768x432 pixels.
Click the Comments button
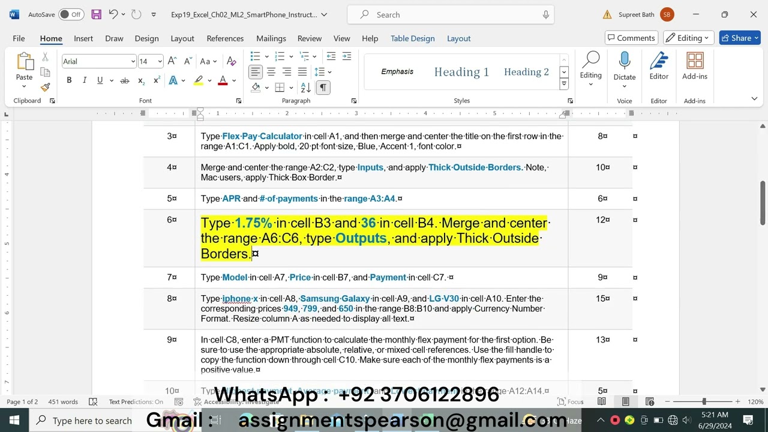631,38
